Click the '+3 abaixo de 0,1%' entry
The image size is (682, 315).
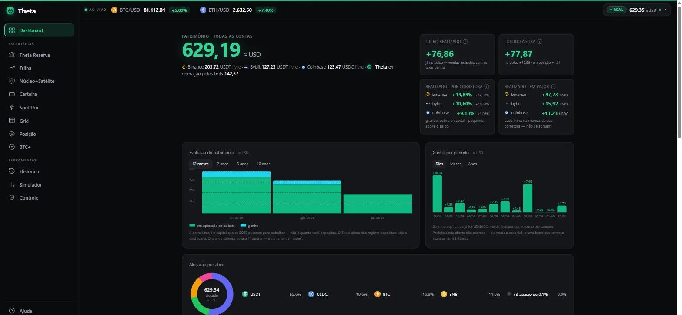530,294
